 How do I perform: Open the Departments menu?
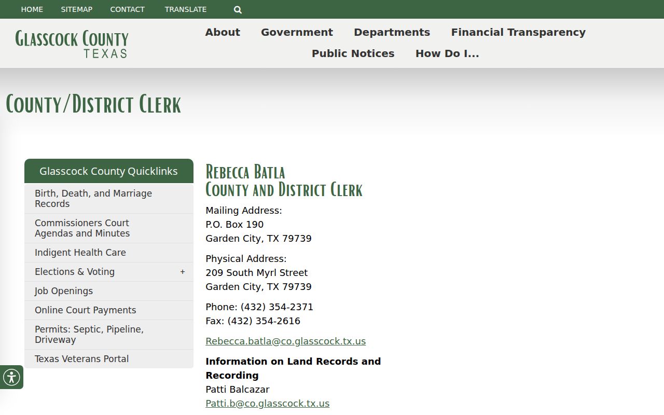point(392,32)
